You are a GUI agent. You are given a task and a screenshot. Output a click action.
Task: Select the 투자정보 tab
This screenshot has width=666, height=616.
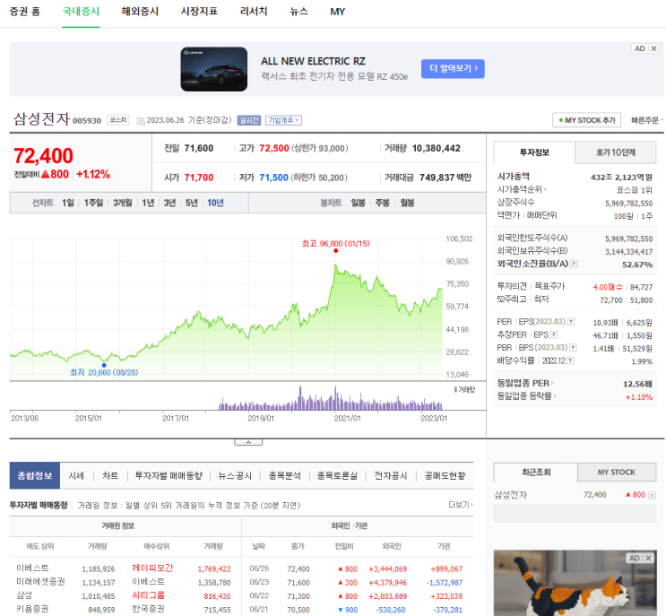click(x=534, y=152)
